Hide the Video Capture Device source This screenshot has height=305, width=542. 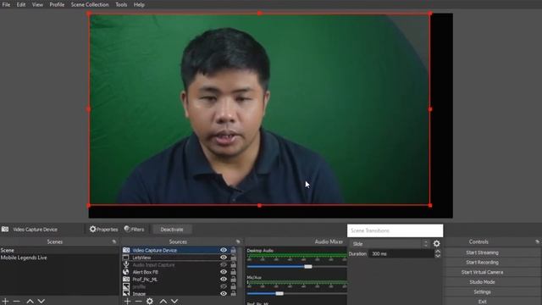(224, 250)
